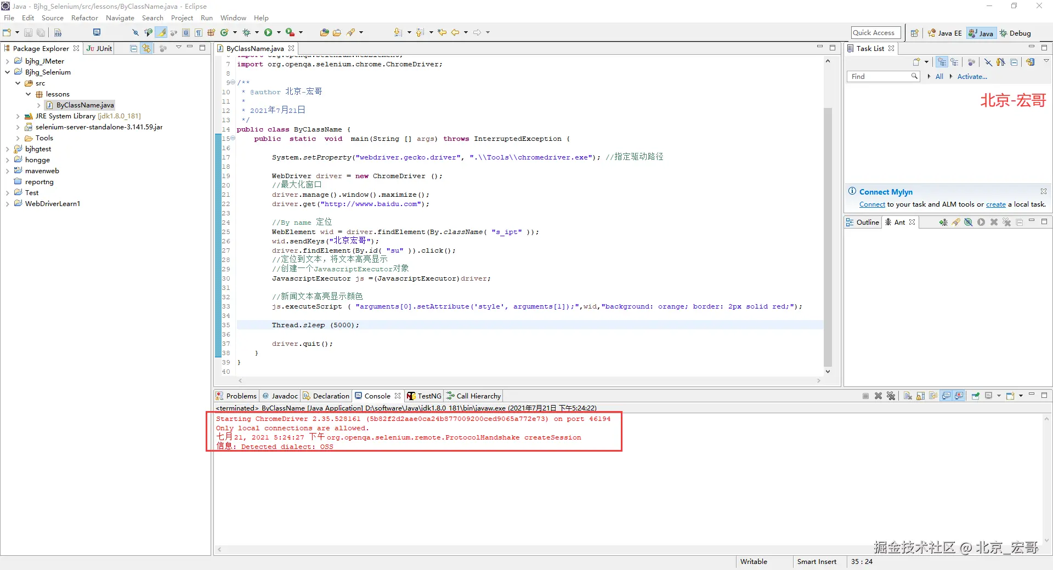Screen dimensions: 1053x570
Task: Collapse the Bjhg_Selenium project tree
Action: point(7,72)
